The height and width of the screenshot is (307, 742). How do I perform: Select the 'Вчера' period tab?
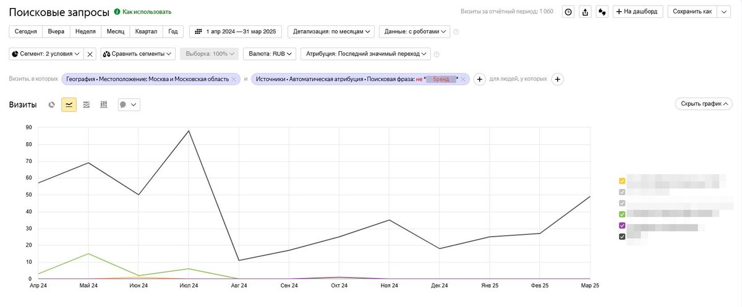[56, 32]
